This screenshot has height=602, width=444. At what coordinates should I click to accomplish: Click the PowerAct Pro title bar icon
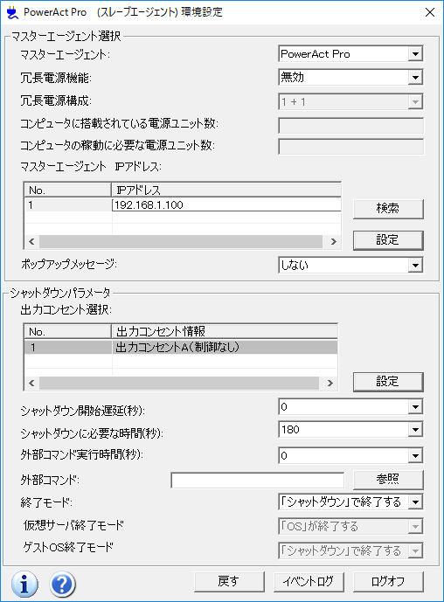tap(12, 12)
